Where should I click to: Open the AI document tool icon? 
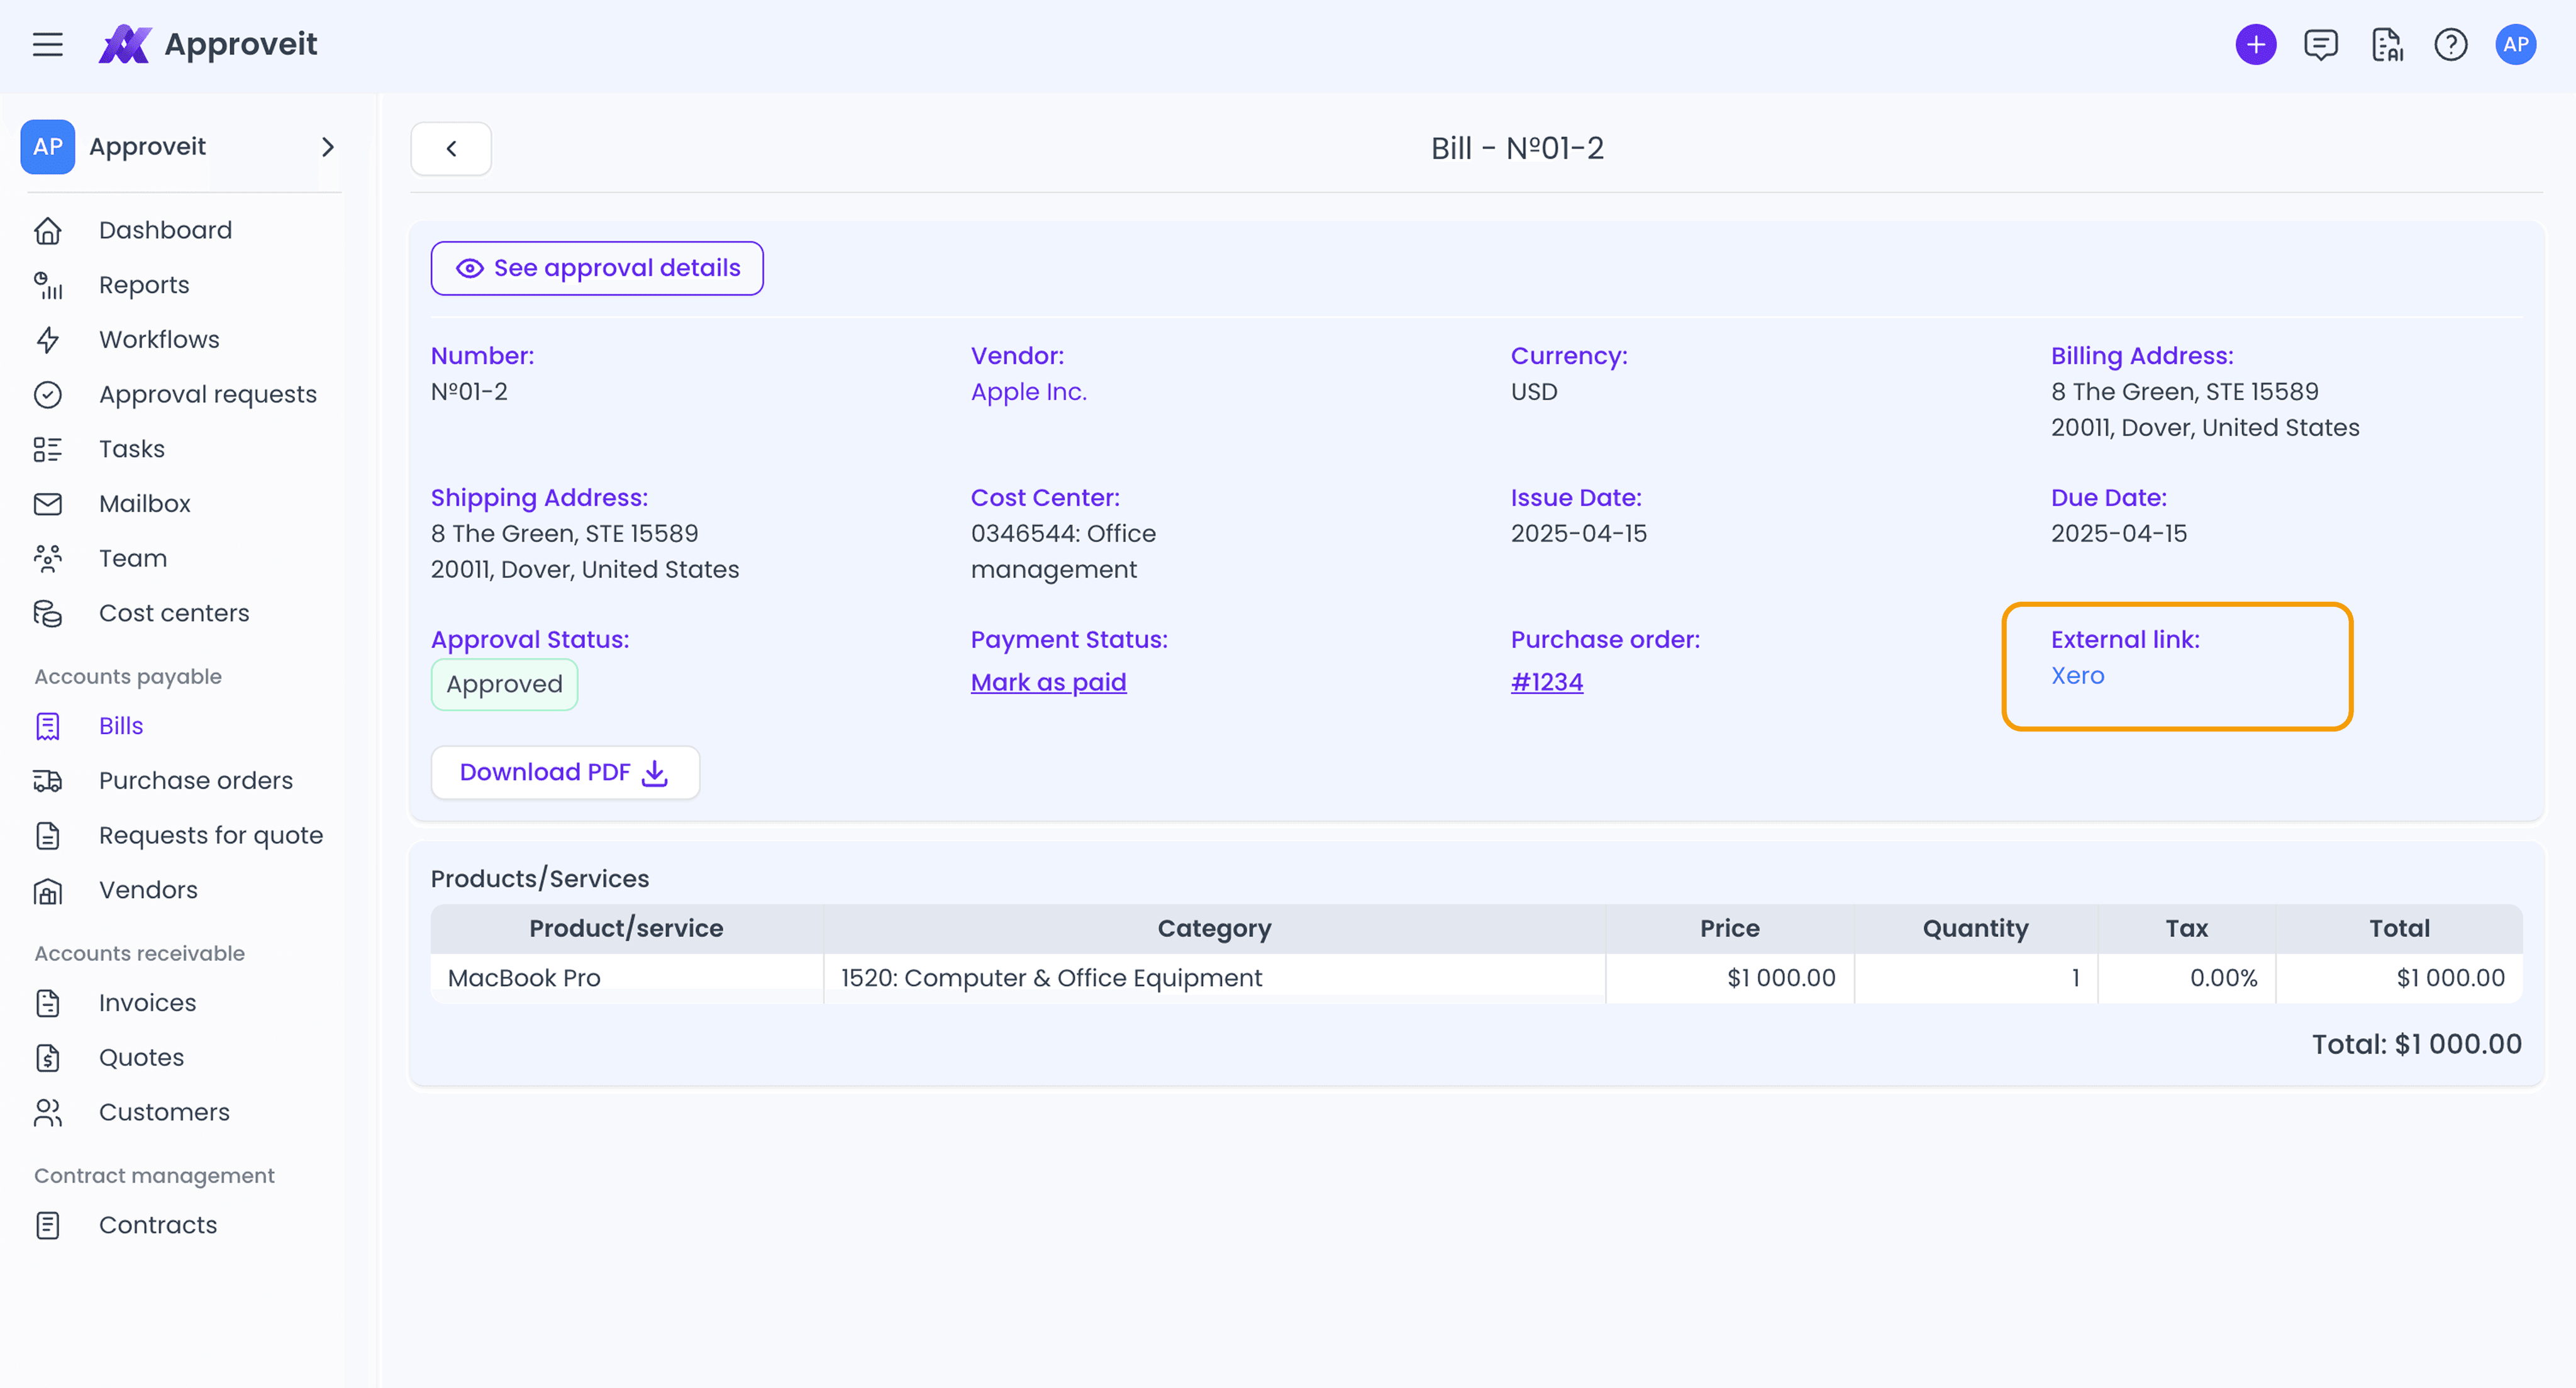[x=2387, y=44]
